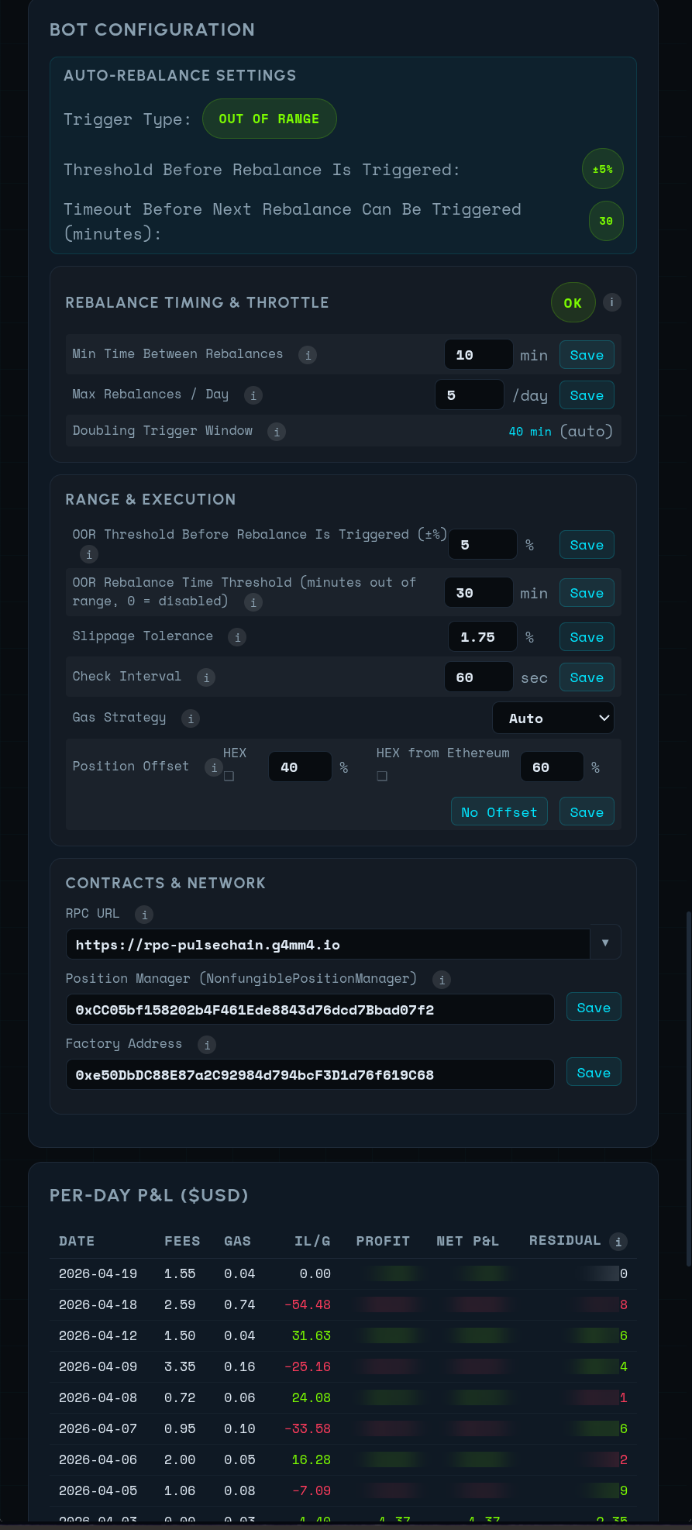
Task: Click the ±5% threshold badge
Action: [602, 169]
